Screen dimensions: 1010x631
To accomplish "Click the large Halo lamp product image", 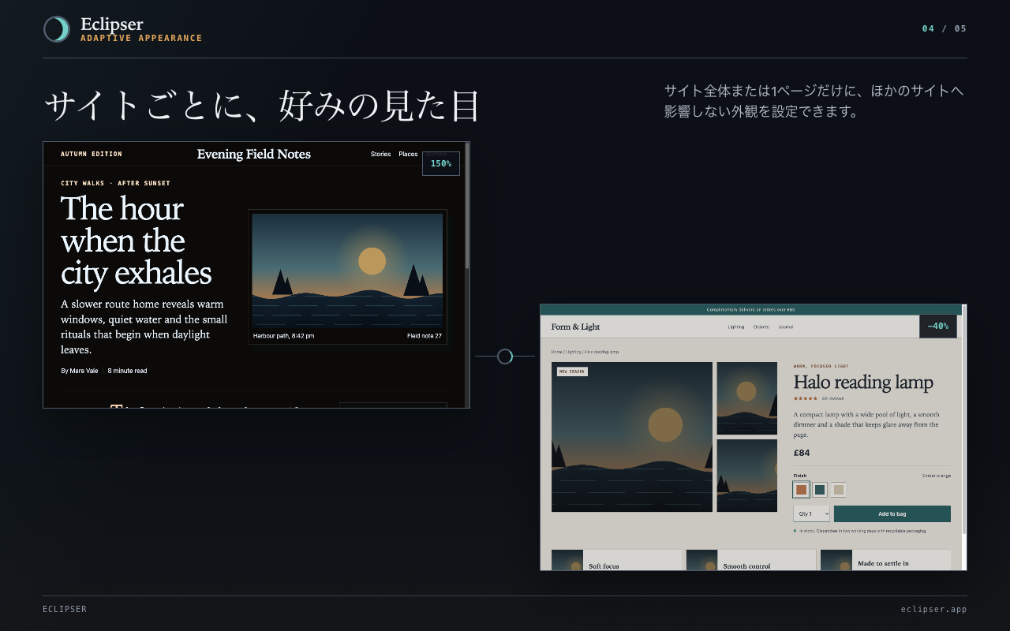I will click(632, 437).
